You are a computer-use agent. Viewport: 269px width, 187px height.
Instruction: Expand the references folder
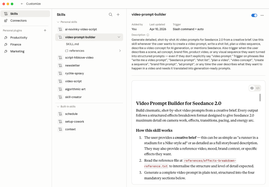point(120,51)
